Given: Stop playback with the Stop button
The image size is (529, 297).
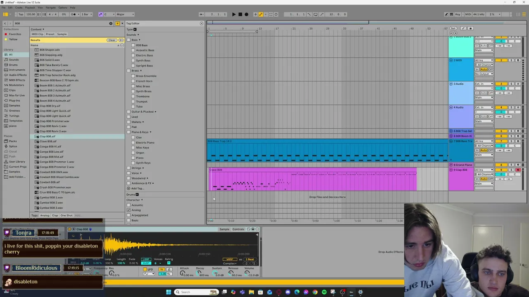Looking at the screenshot, I should point(240,14).
